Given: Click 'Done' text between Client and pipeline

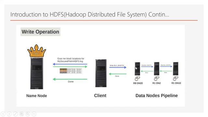Looking at the screenshot, I should pos(117,76).
